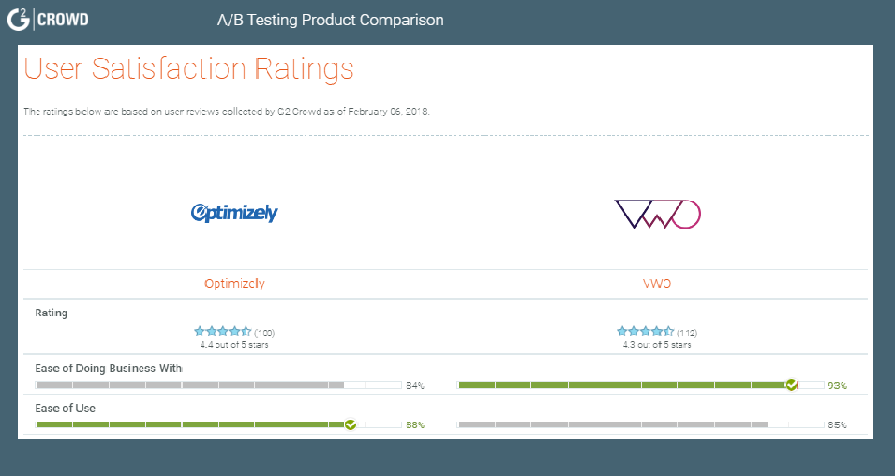Viewport: 895px width, 476px height.
Task: Click 'A/B Testing Product Comparison' title
Action: pos(331,20)
